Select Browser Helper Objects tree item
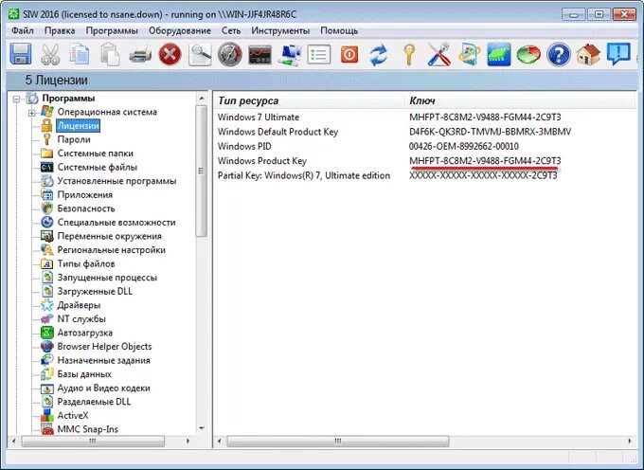The image size is (644, 470). tap(104, 346)
